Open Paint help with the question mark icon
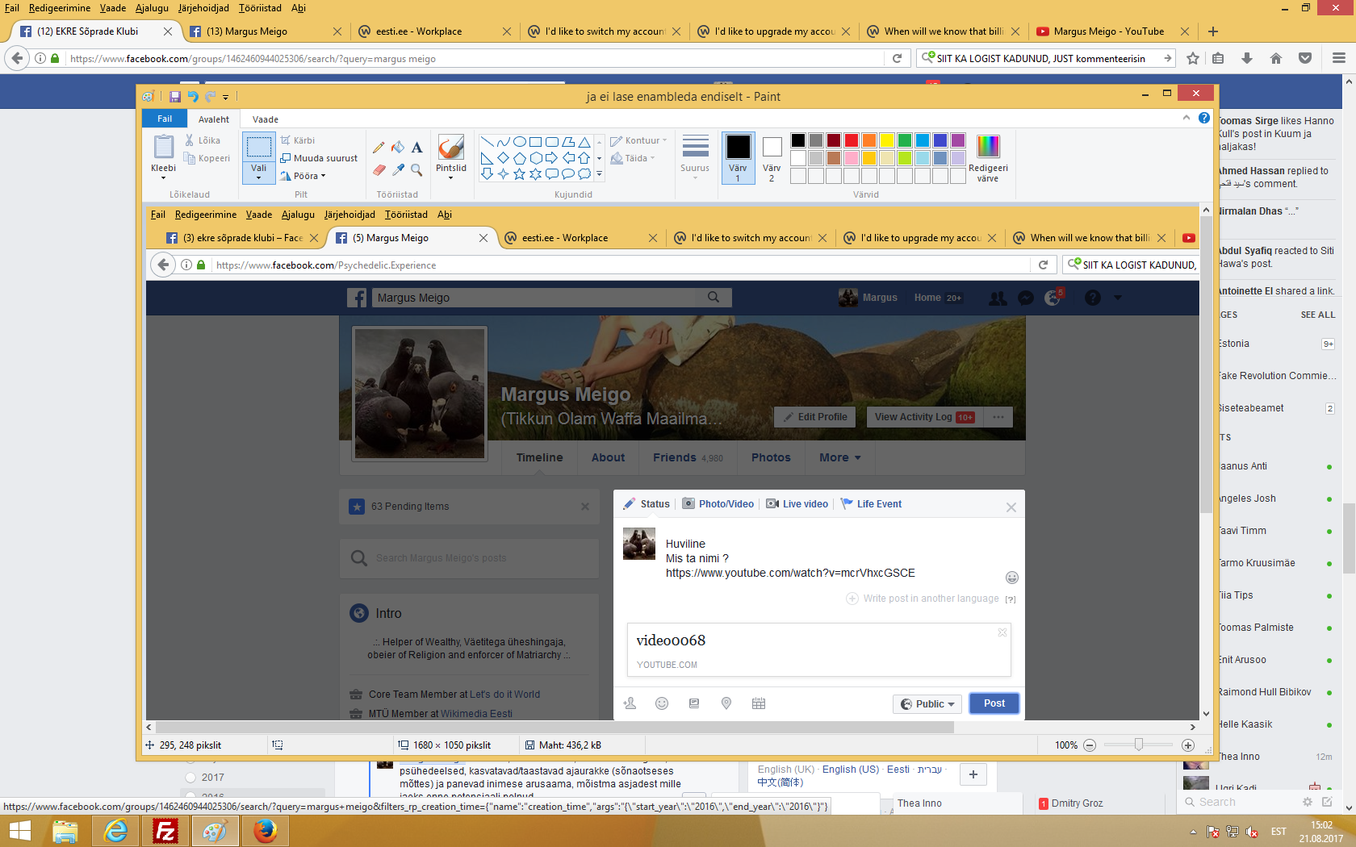1356x847 pixels. [x=1203, y=118]
